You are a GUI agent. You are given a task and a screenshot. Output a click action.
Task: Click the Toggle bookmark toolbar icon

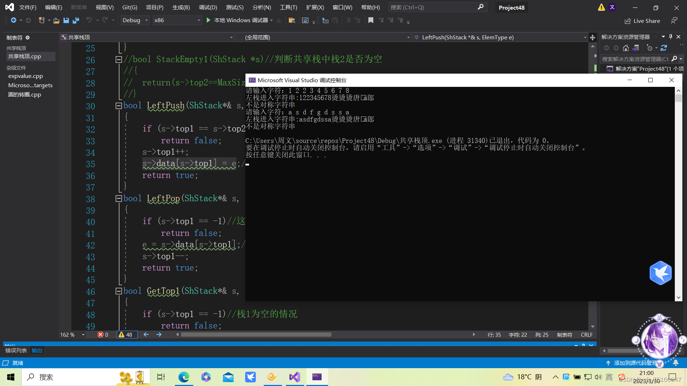click(371, 20)
